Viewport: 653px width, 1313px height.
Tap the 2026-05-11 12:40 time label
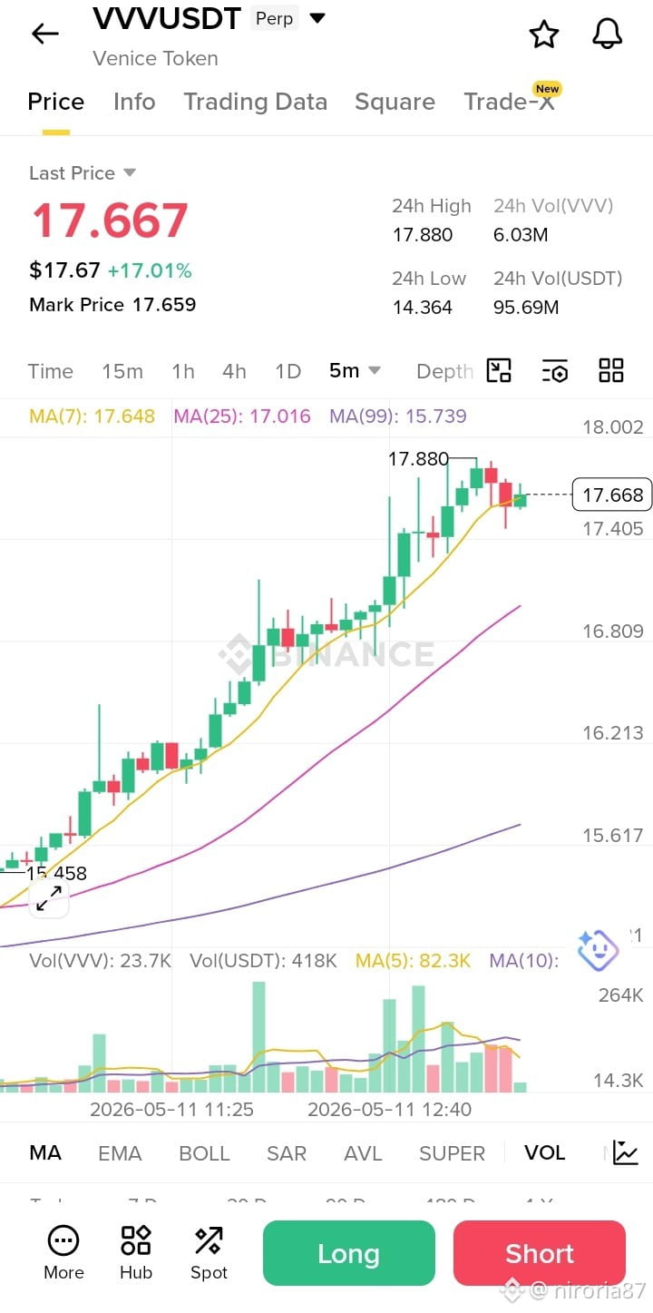(x=389, y=1109)
